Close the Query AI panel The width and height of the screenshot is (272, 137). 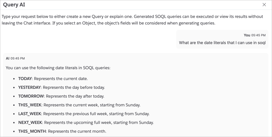pos(264,5)
